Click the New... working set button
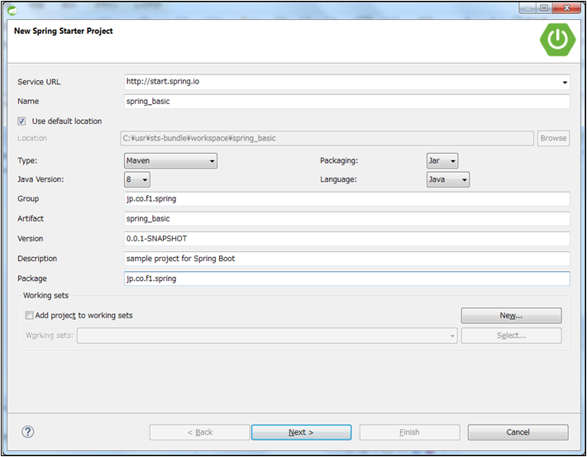Viewport: 587px width, 457px height. coord(511,316)
